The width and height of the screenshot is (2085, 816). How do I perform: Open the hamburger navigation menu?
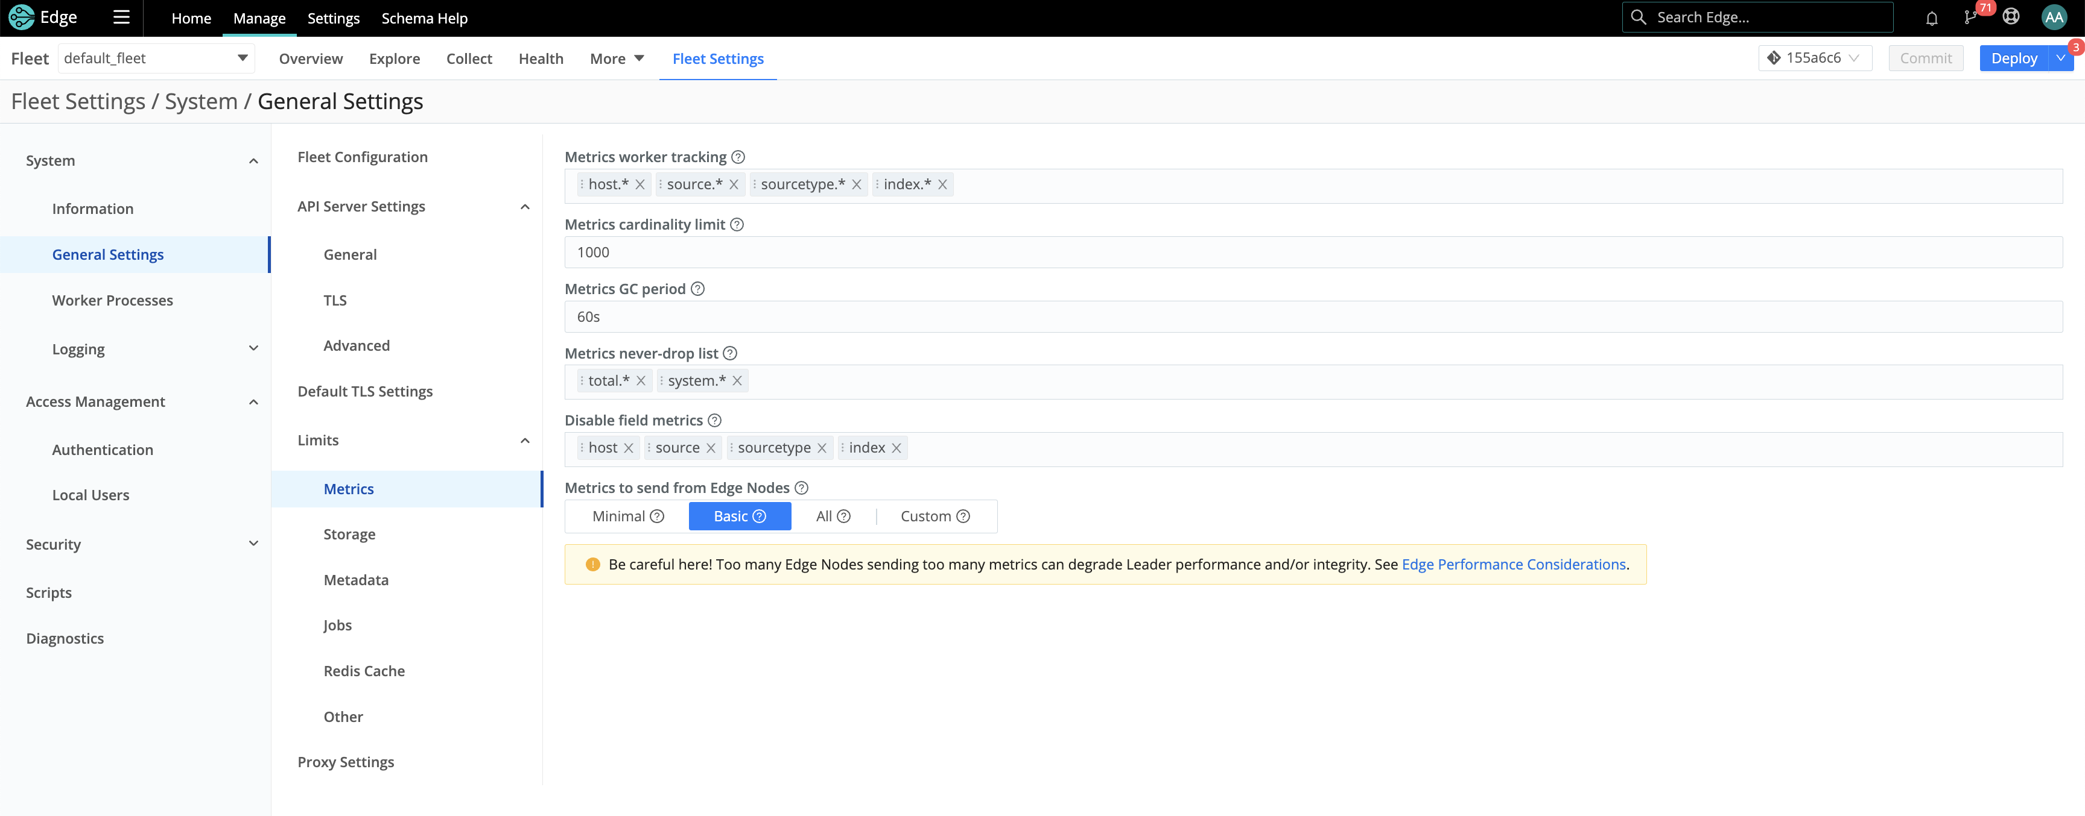(x=121, y=18)
